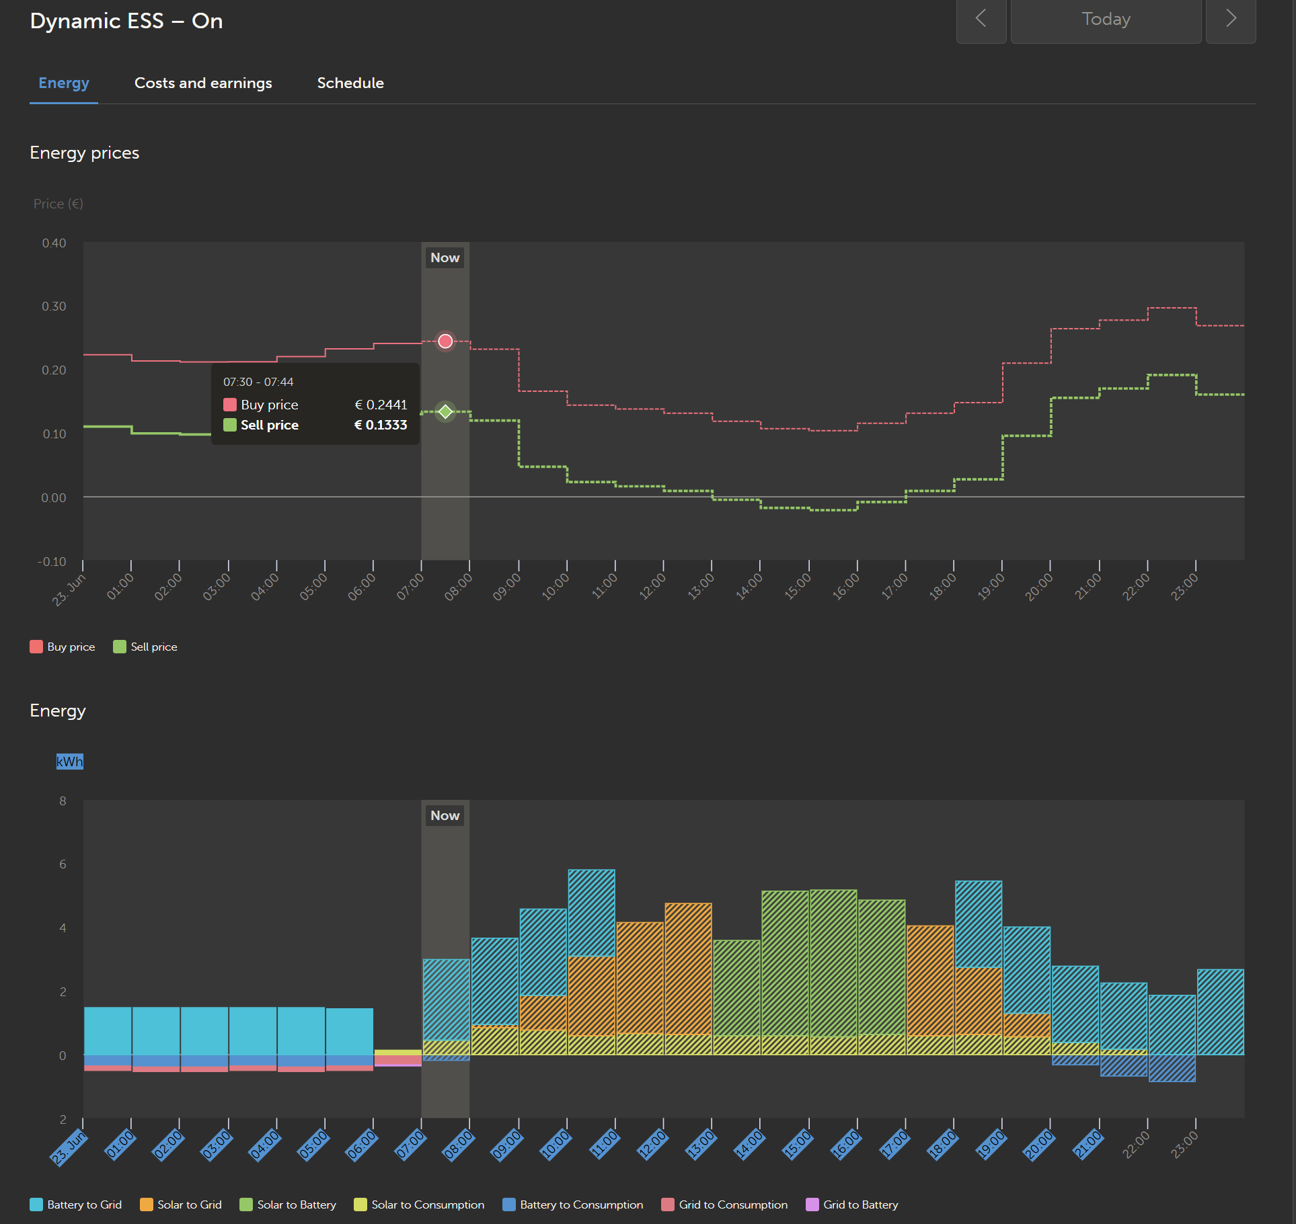
Task: Toggle Grid to Consumption legend item
Action: pyautogui.click(x=725, y=1205)
